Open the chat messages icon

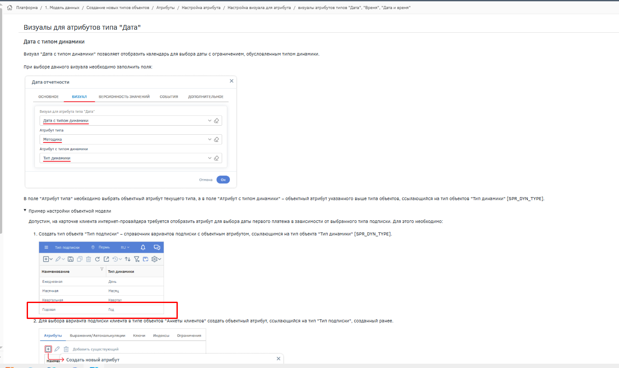pyautogui.click(x=157, y=247)
